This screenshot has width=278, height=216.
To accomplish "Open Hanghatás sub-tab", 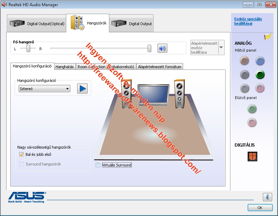I will tap(65, 67).
